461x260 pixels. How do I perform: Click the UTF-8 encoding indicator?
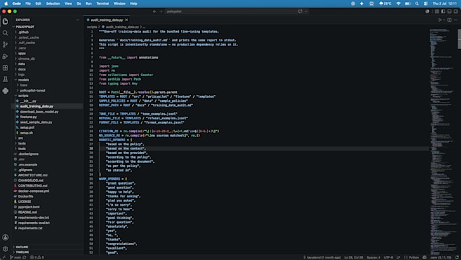click(388, 257)
